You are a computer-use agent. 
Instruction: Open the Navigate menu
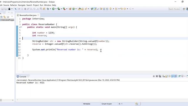(22, 5)
